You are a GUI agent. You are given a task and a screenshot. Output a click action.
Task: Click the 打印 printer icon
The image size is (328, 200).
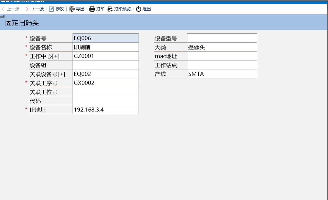92,9
